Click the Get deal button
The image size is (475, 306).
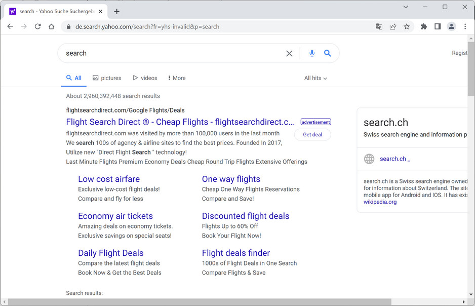pos(312,135)
